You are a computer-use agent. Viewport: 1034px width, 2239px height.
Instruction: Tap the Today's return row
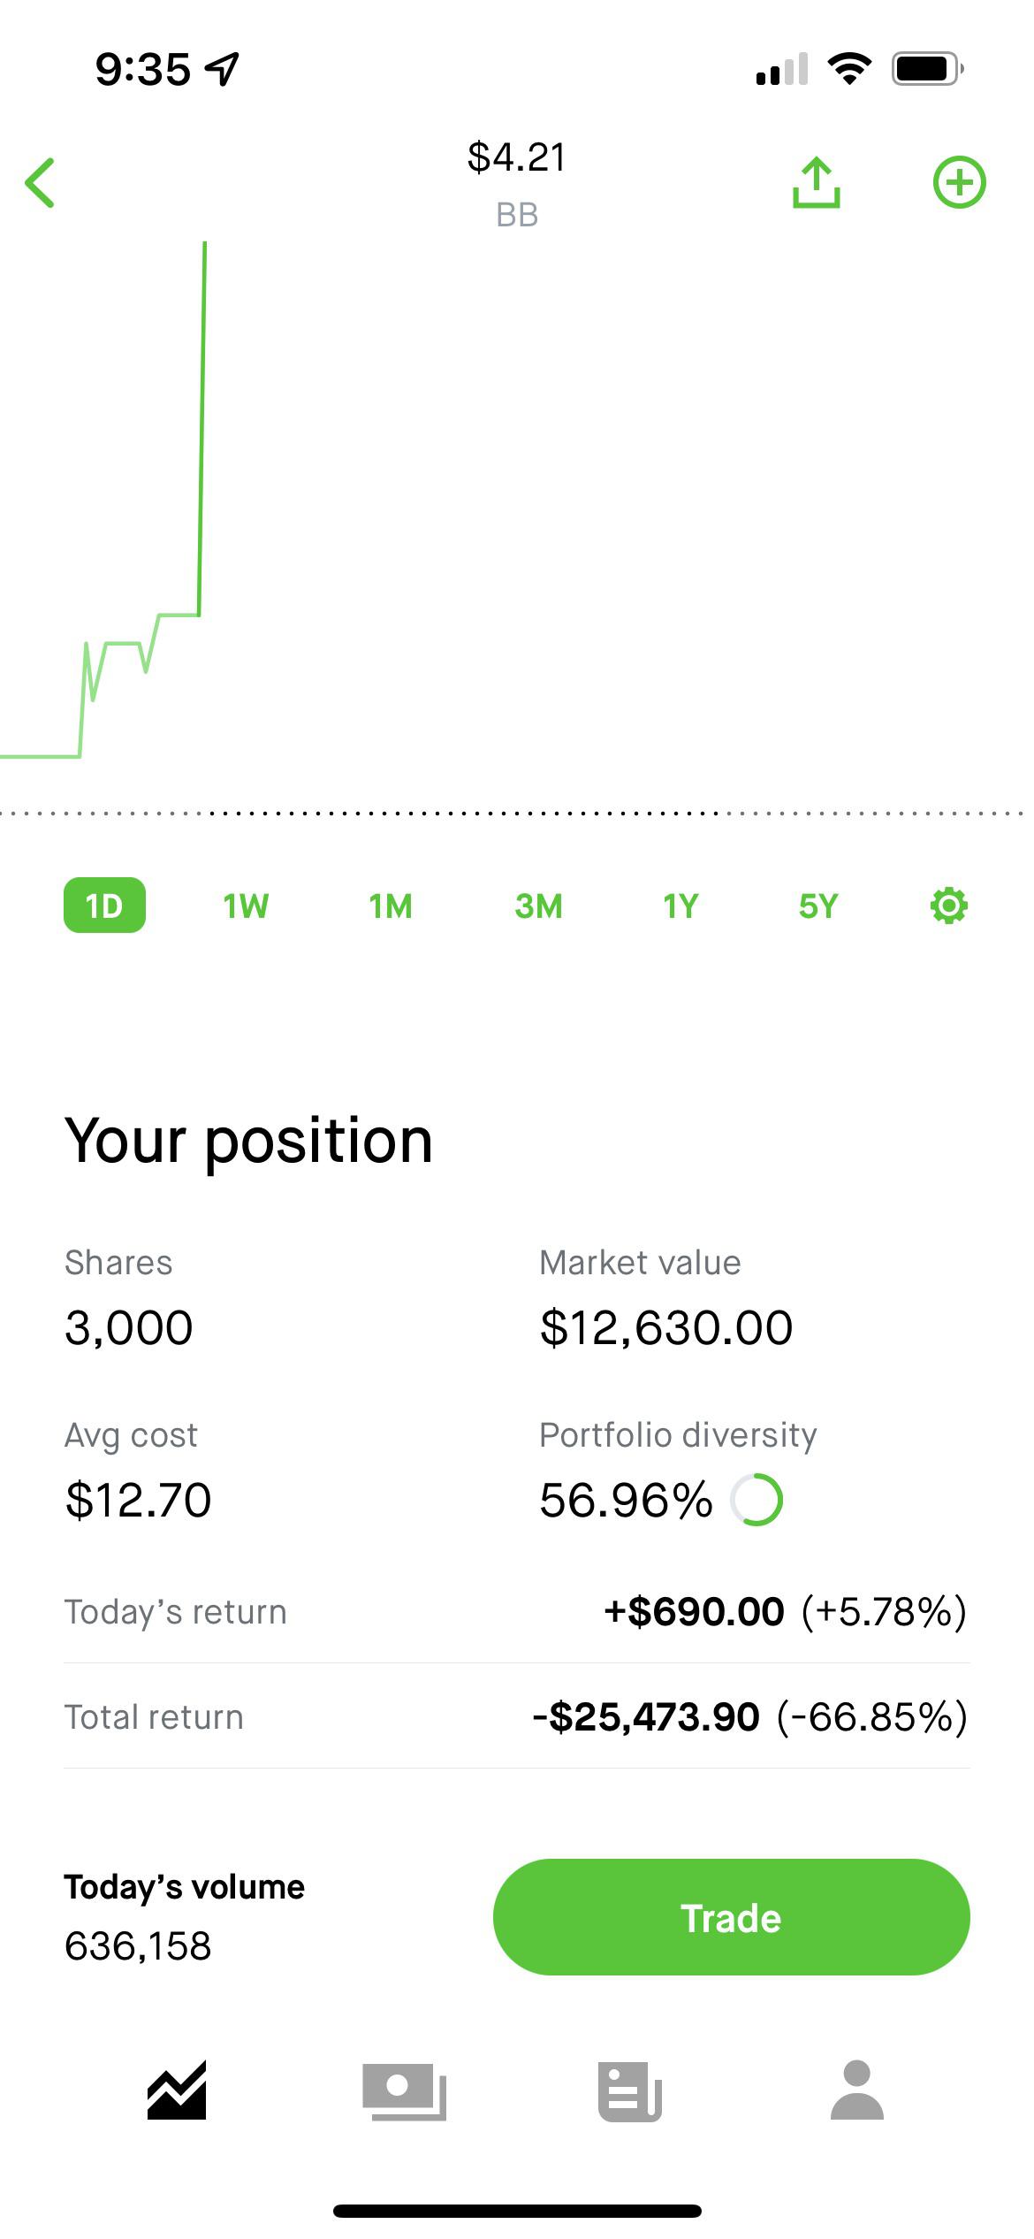click(x=517, y=1612)
